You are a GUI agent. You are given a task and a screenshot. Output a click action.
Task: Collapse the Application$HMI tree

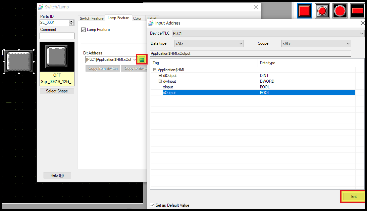click(155, 70)
